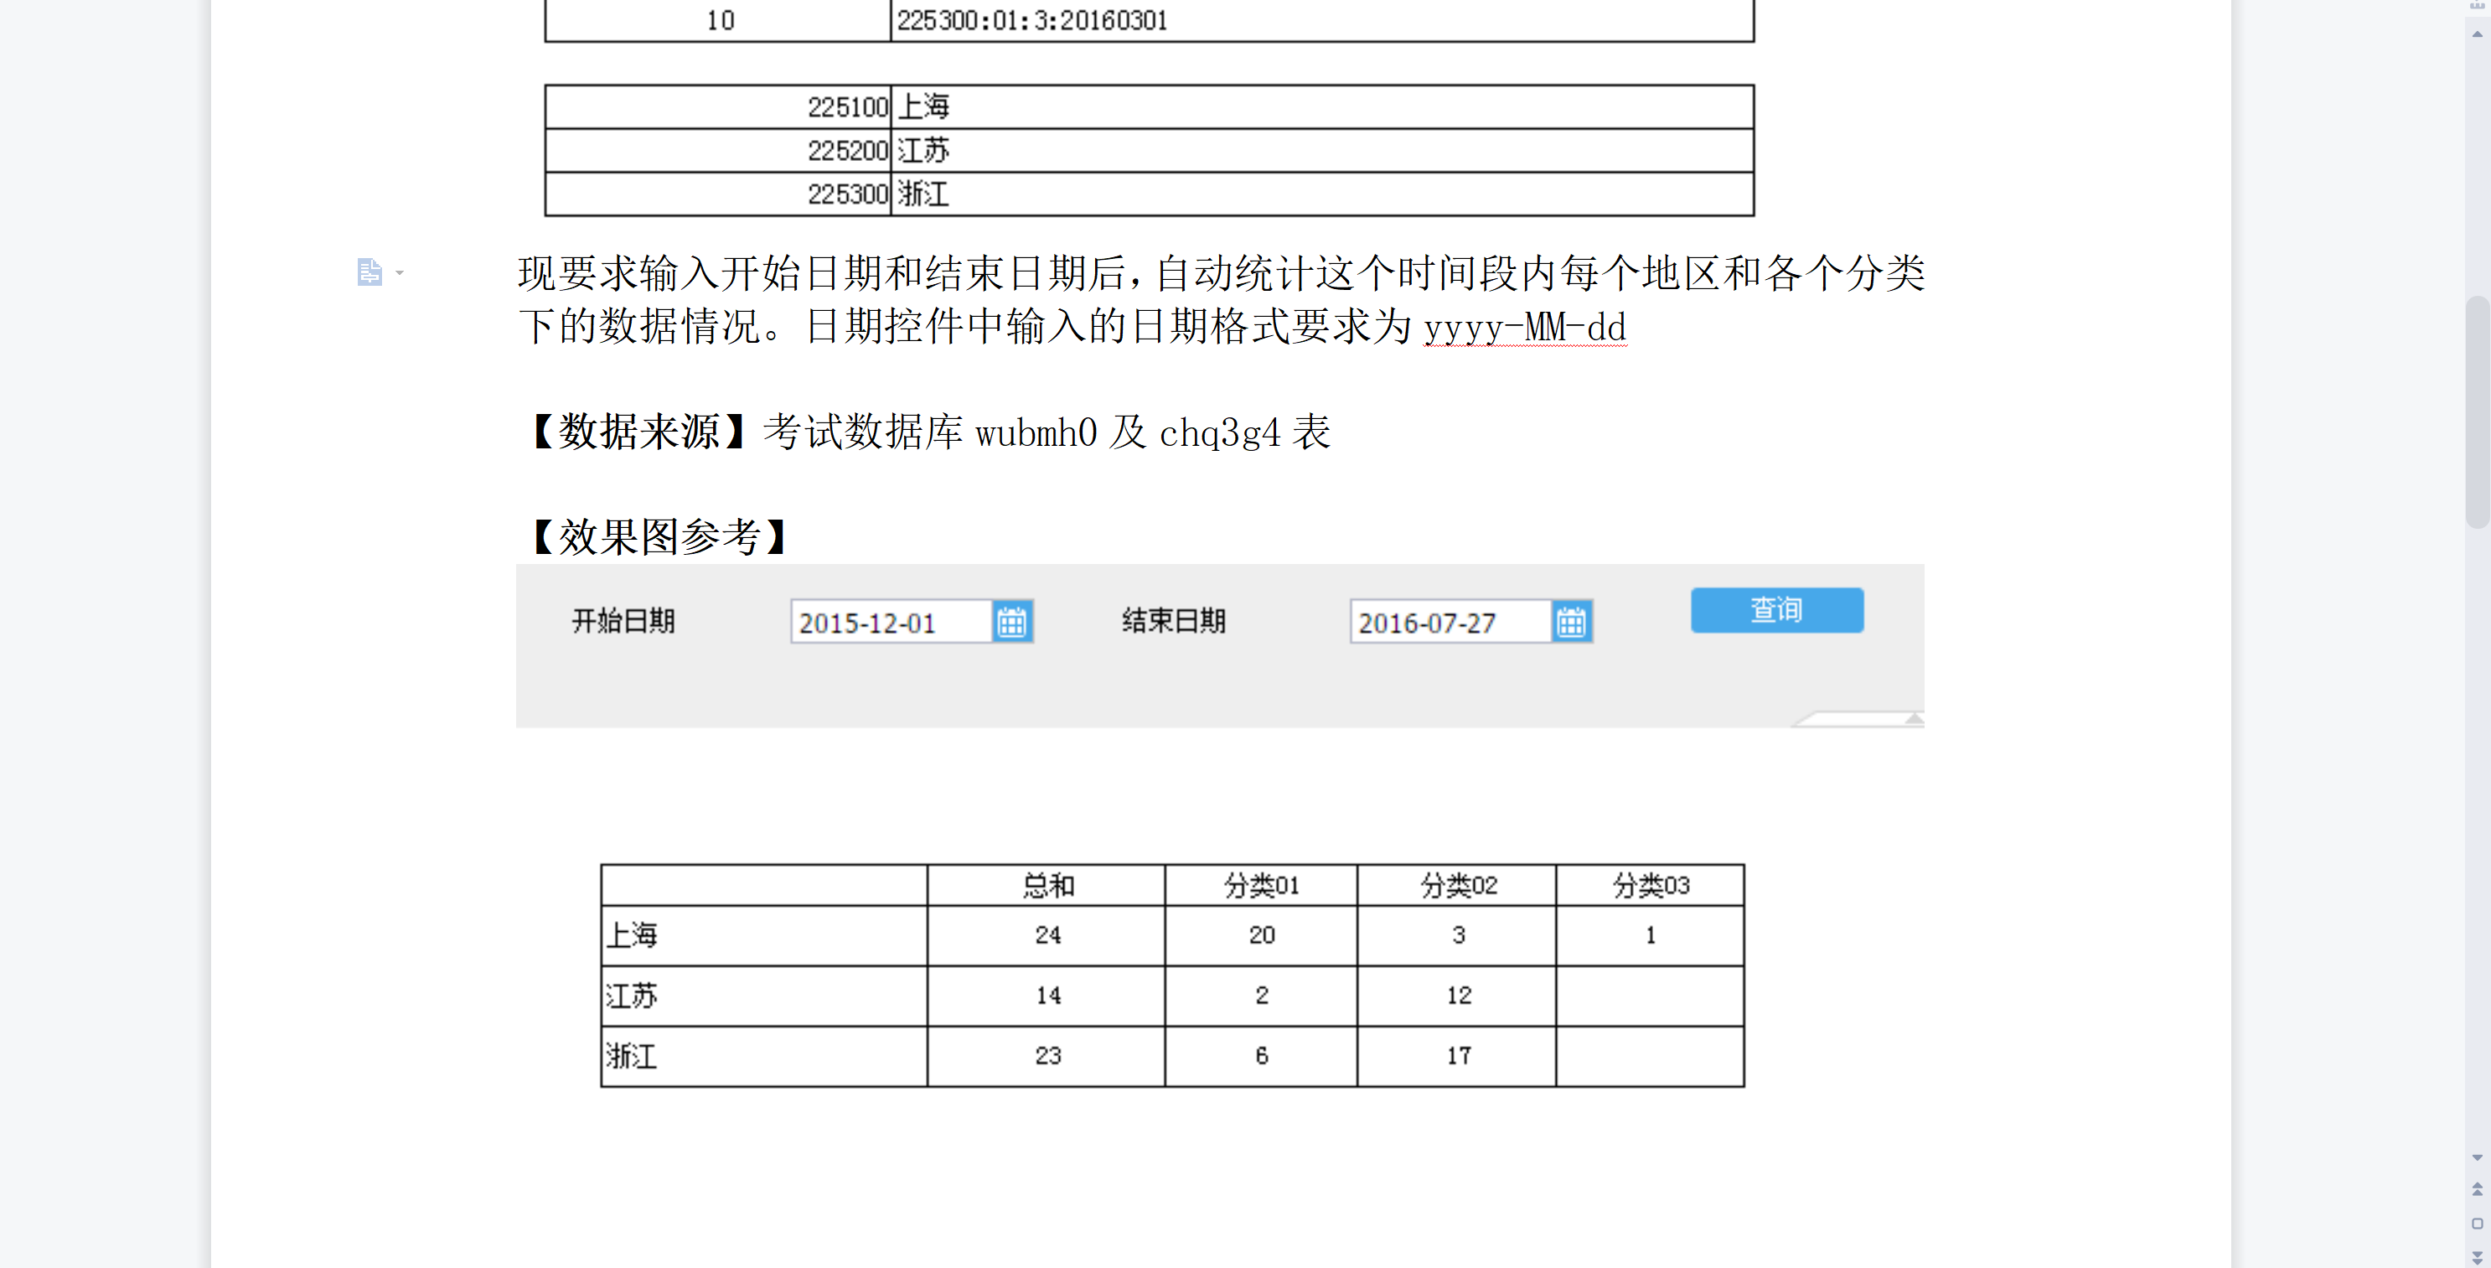Click the end date field 2016-07-27
The image size is (2491, 1268).
[x=1450, y=622]
